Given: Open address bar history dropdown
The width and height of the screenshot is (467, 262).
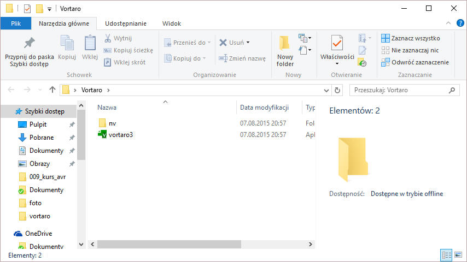Looking at the screenshot, I should click(326, 90).
